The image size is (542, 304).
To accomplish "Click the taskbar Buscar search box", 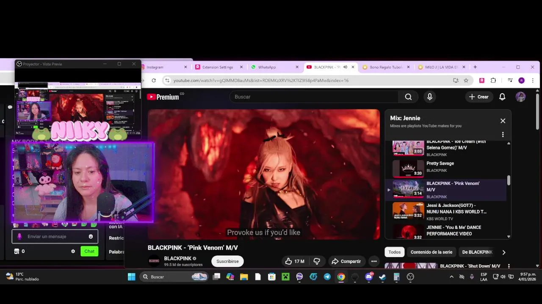I will tap(175, 277).
